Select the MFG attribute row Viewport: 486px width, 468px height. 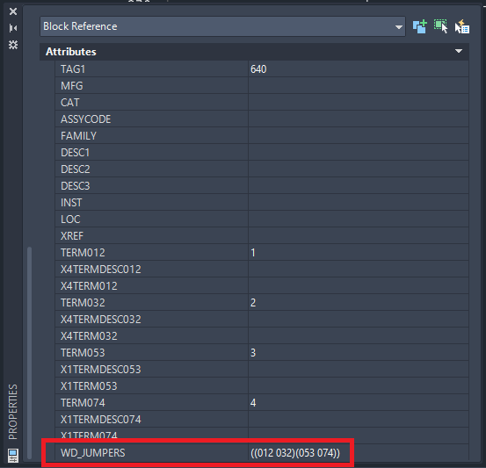(x=262, y=86)
